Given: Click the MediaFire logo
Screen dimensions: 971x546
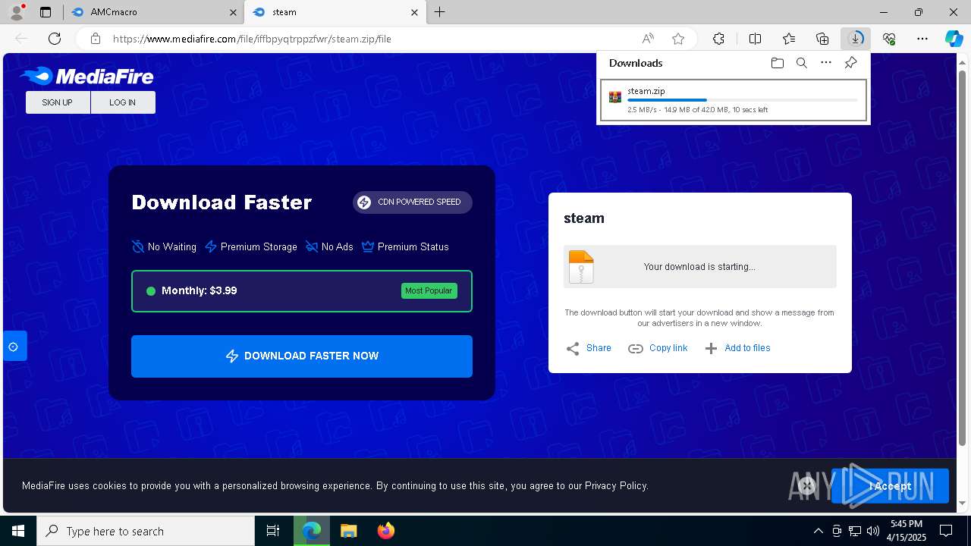Looking at the screenshot, I should [x=86, y=76].
